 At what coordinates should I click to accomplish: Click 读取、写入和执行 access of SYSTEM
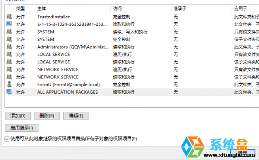click(x=130, y=32)
